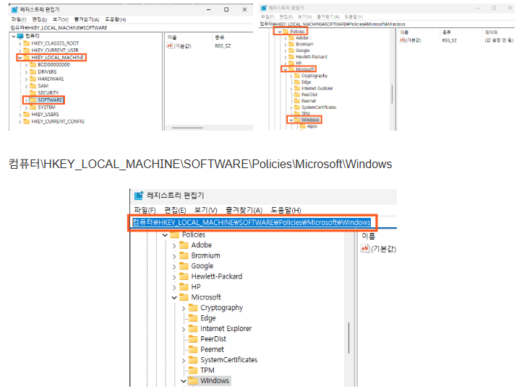
Task: Collapse the HKEY_LOCAL_MACHINE hive arrow
Action: tap(20, 57)
